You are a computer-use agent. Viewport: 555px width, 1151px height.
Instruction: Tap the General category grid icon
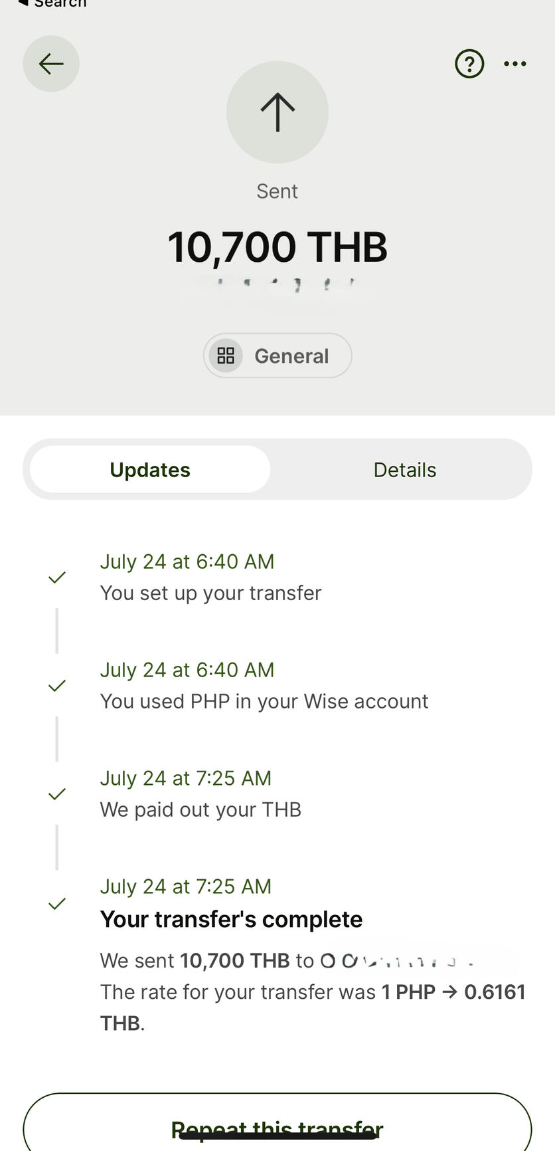[226, 356]
